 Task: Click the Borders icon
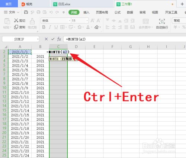(62, 27)
